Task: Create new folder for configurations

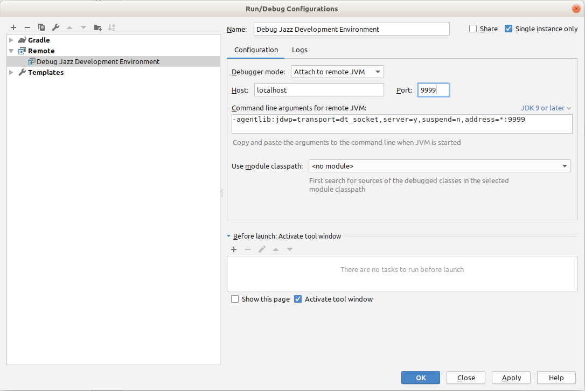Action: [97, 27]
